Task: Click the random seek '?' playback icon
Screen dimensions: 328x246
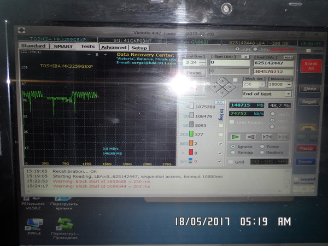Action: coord(267,137)
